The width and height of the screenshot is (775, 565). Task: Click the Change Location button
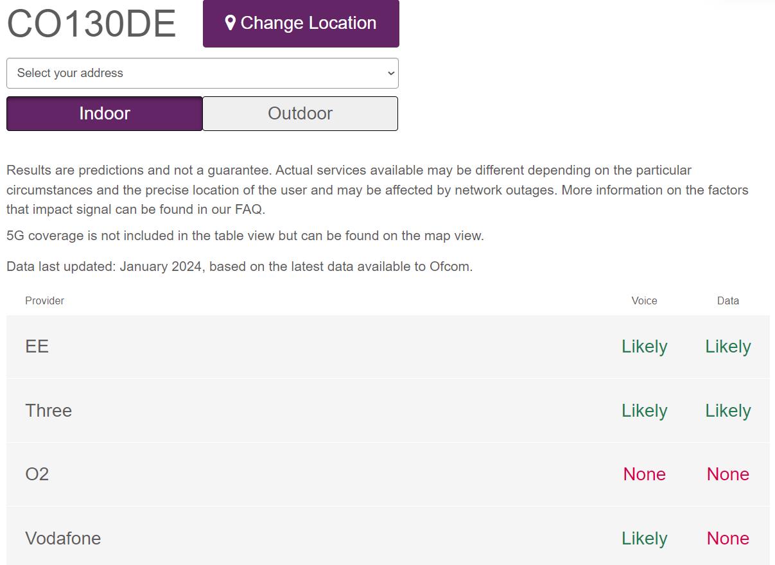click(301, 23)
